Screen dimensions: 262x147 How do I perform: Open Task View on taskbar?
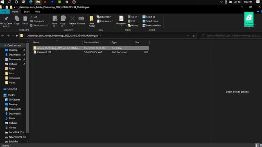pos(23,2)
